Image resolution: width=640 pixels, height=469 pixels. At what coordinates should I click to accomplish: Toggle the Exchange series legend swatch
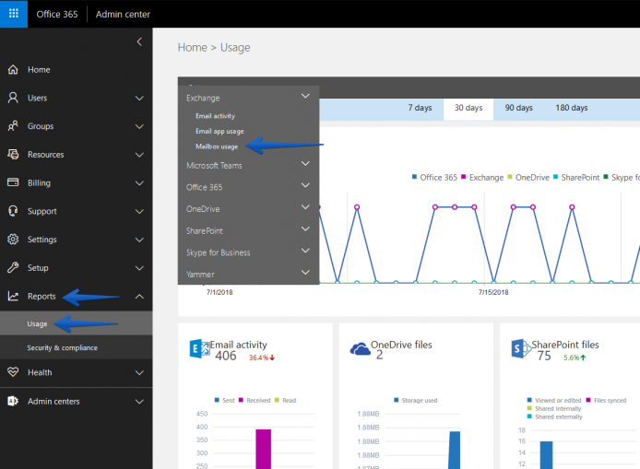(464, 177)
